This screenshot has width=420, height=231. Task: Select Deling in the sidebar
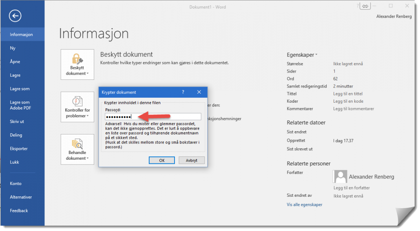[x=22, y=135]
